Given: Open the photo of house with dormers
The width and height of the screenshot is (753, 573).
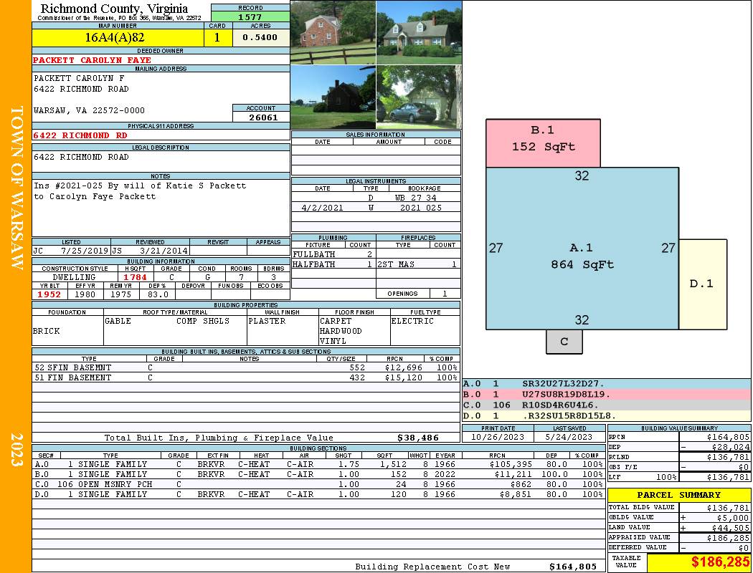Looking at the screenshot, I should coord(419,32).
